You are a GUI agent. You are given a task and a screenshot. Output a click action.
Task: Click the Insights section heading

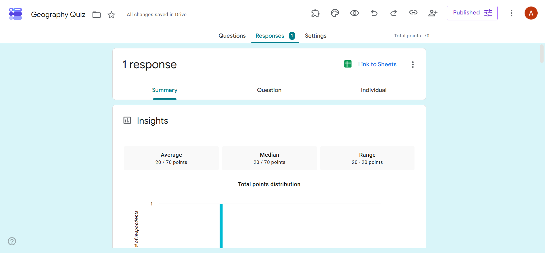pyautogui.click(x=152, y=121)
